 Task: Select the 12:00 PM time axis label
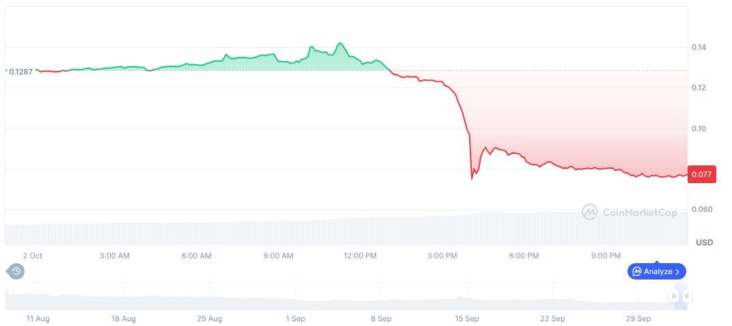tap(360, 256)
